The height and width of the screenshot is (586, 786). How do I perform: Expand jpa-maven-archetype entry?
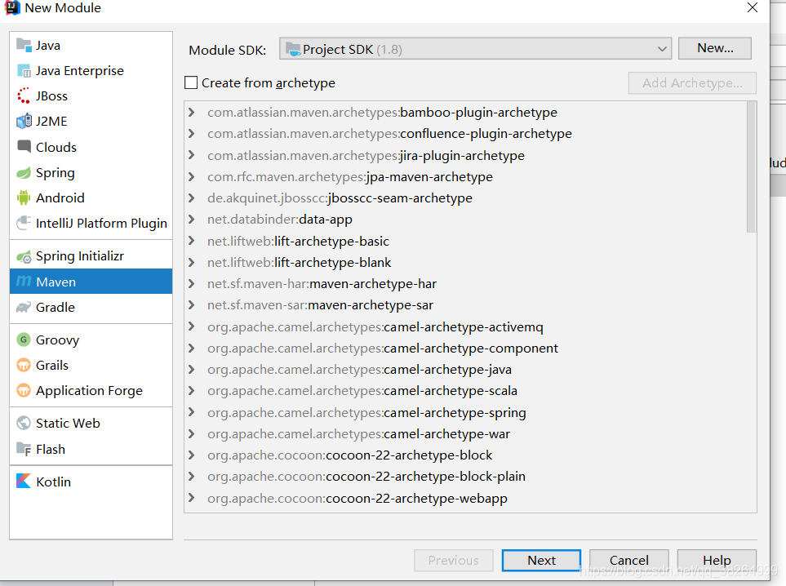coord(192,176)
